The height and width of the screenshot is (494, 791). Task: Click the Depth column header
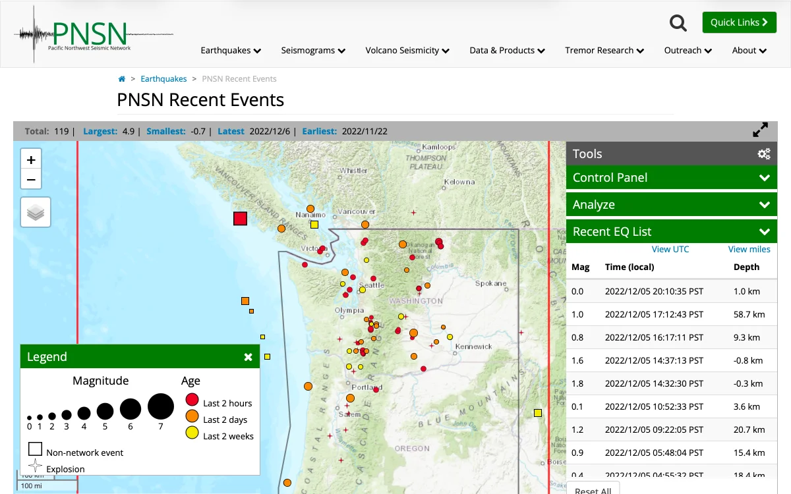(746, 267)
